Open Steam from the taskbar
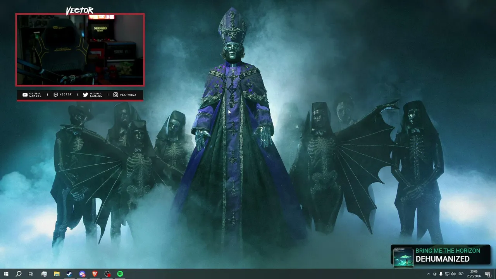 (69, 274)
